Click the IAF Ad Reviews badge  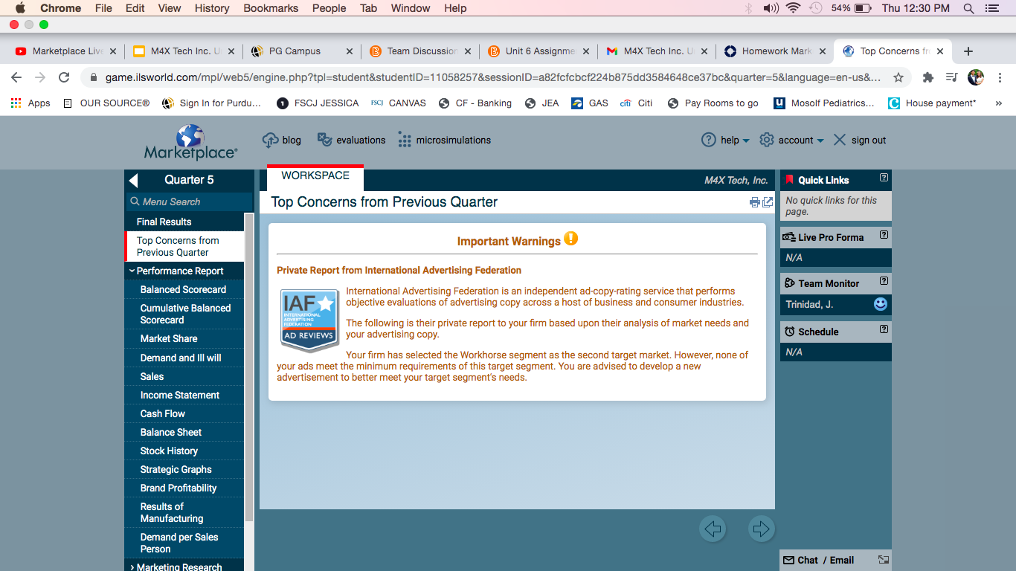click(x=309, y=320)
